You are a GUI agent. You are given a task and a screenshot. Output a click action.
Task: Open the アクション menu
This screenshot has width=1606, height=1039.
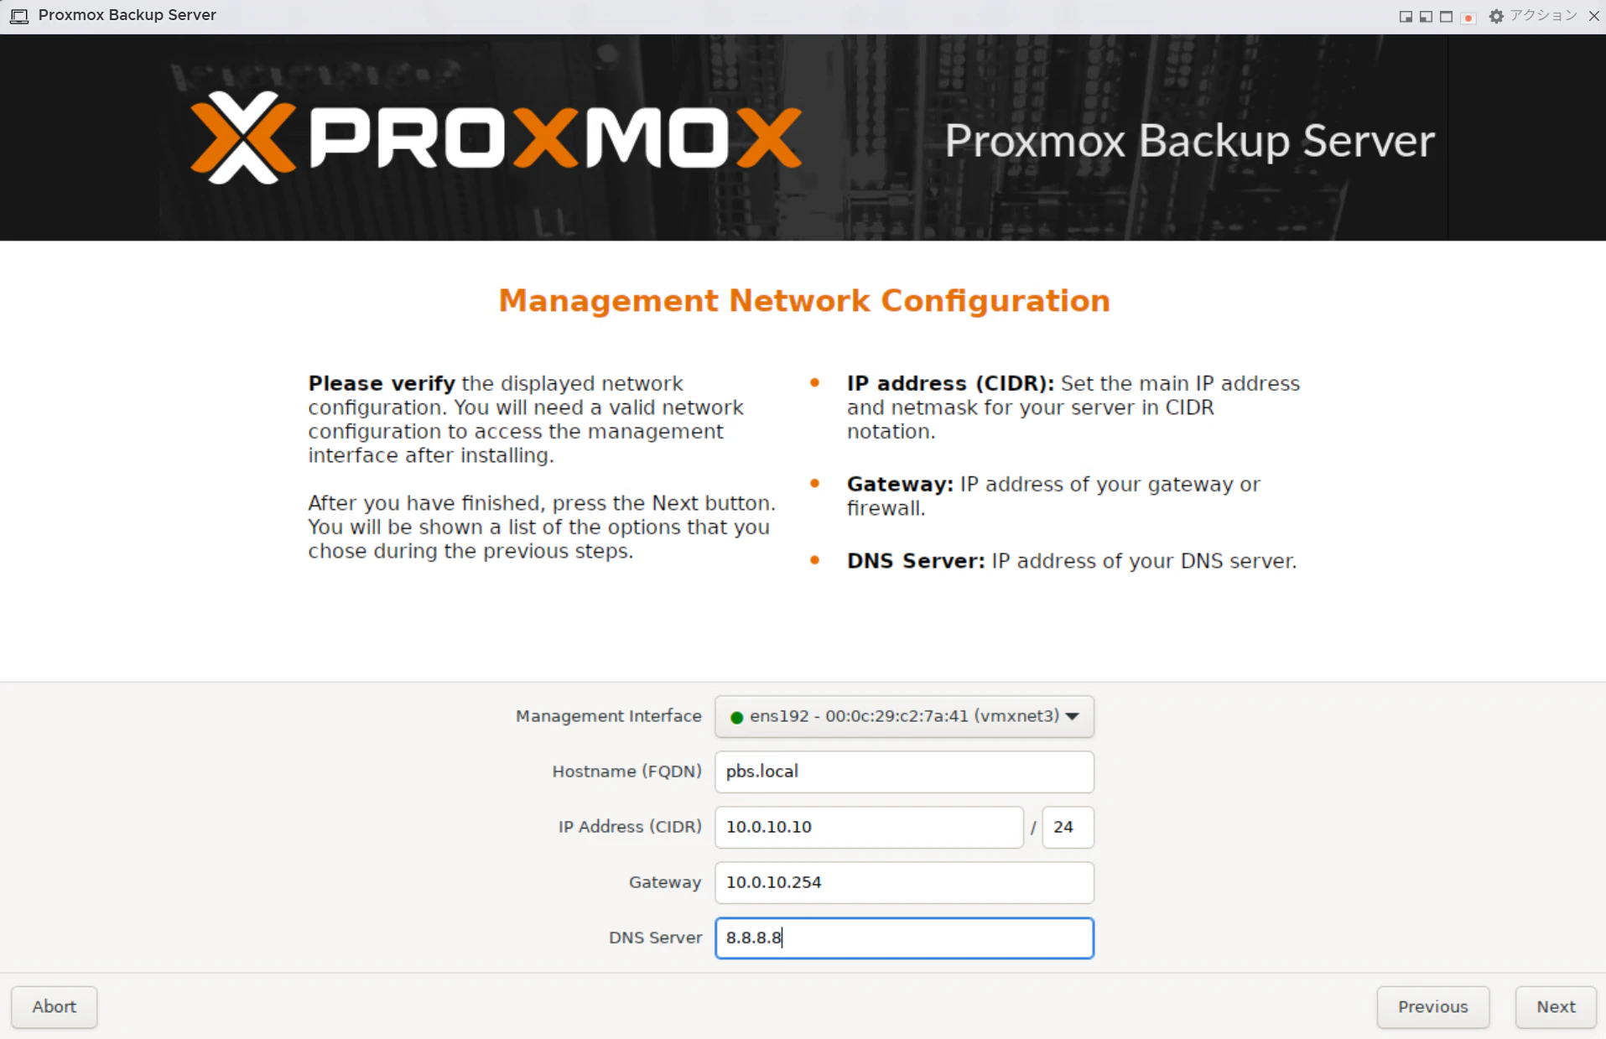tap(1543, 16)
